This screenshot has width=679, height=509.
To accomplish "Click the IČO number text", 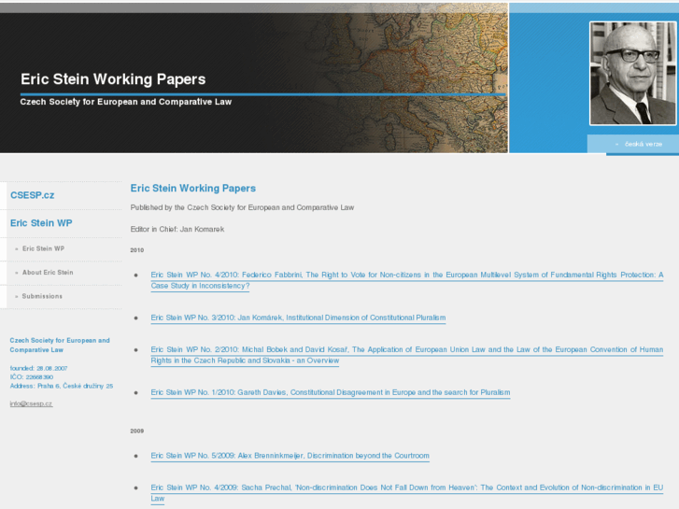I will pyautogui.click(x=32, y=377).
